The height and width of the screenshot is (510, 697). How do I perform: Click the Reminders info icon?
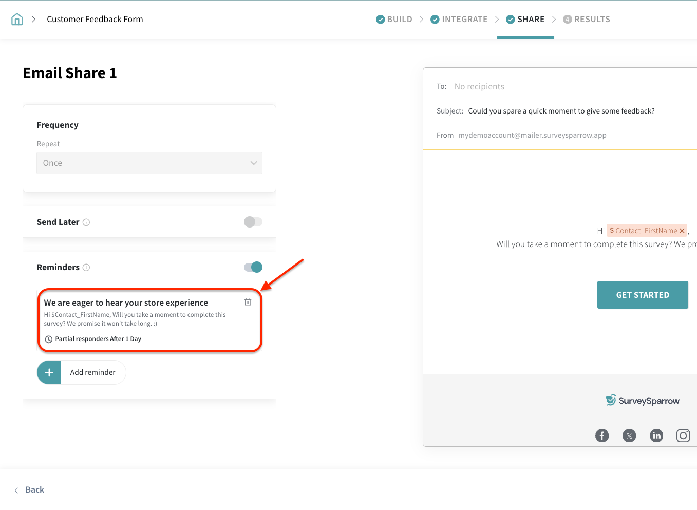coord(86,268)
